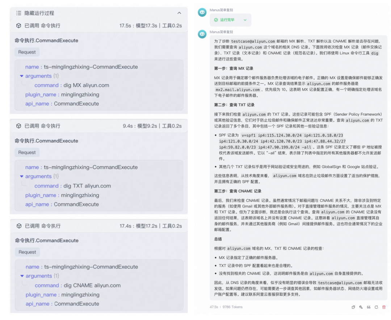The height and width of the screenshot is (320, 391).
Task: Click the list icon beside 隐藏运行过程
Action: tap(18, 13)
